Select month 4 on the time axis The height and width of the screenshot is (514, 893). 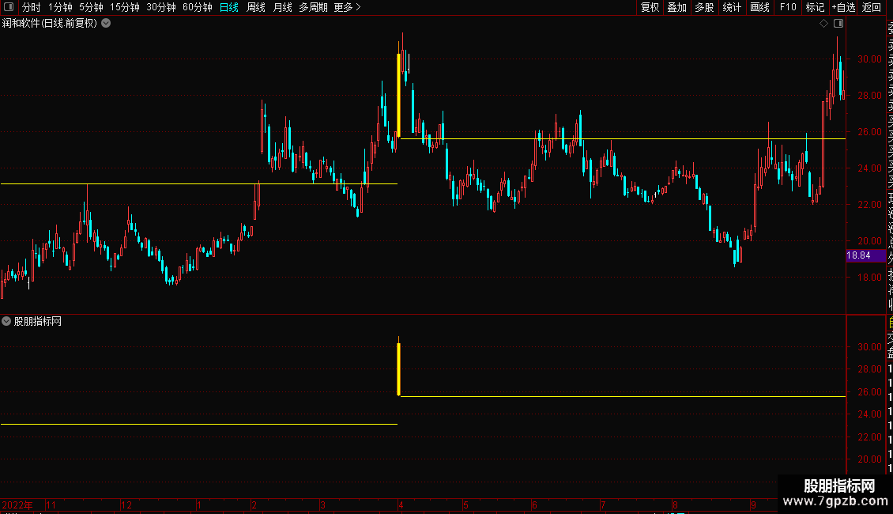401,505
